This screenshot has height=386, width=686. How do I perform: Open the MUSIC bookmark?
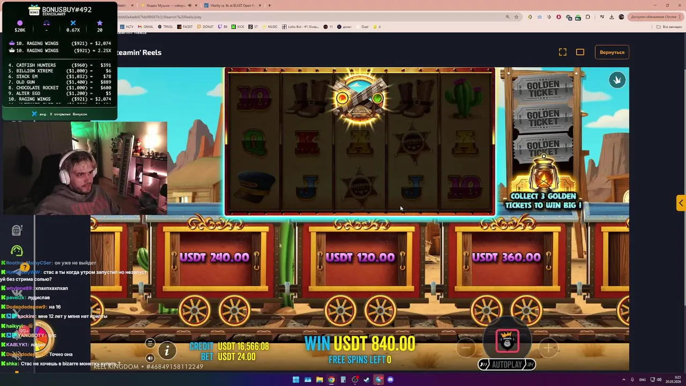point(271,27)
